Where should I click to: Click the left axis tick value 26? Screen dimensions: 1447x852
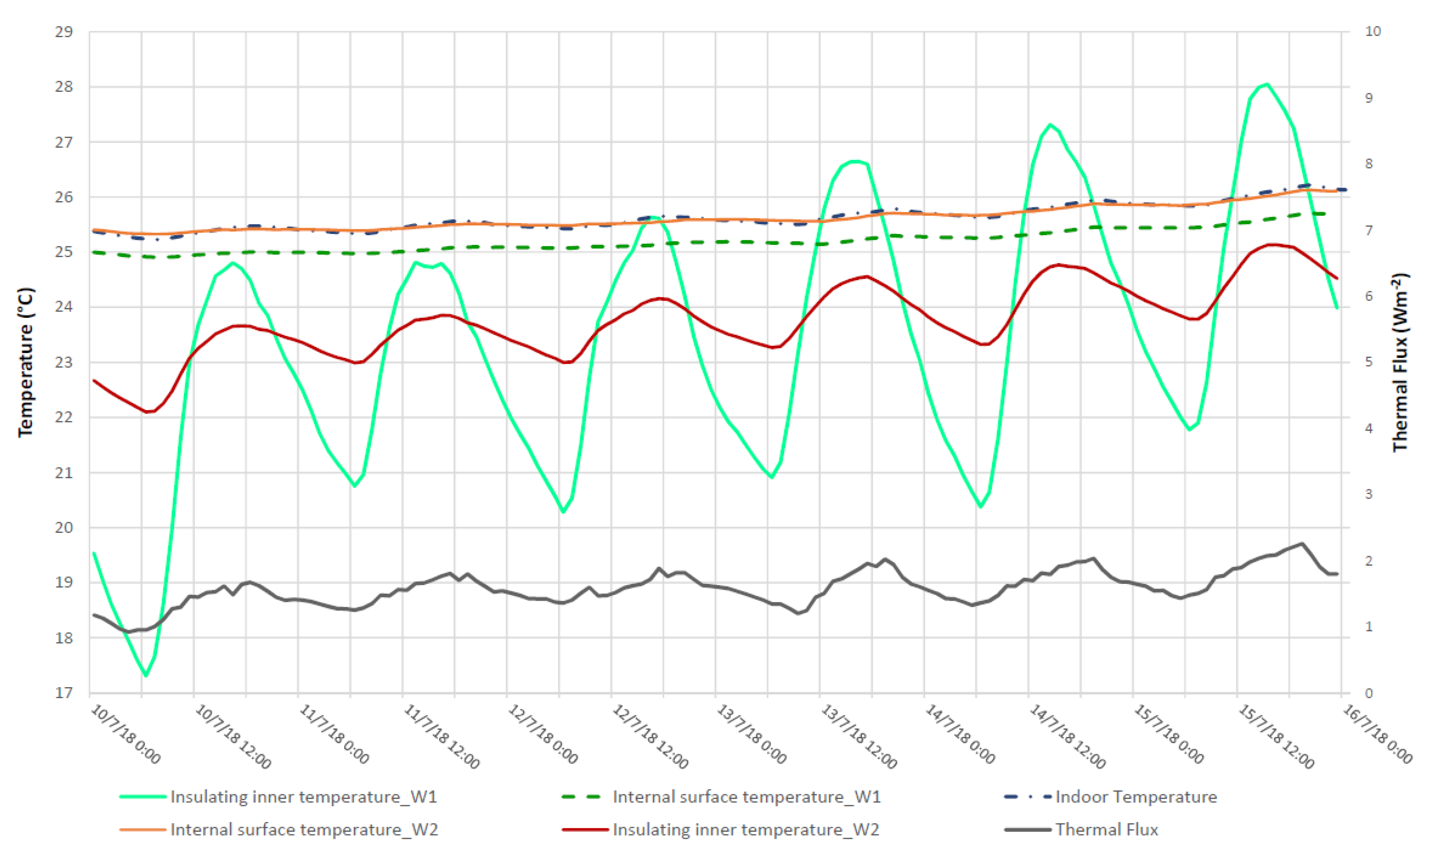pos(64,197)
